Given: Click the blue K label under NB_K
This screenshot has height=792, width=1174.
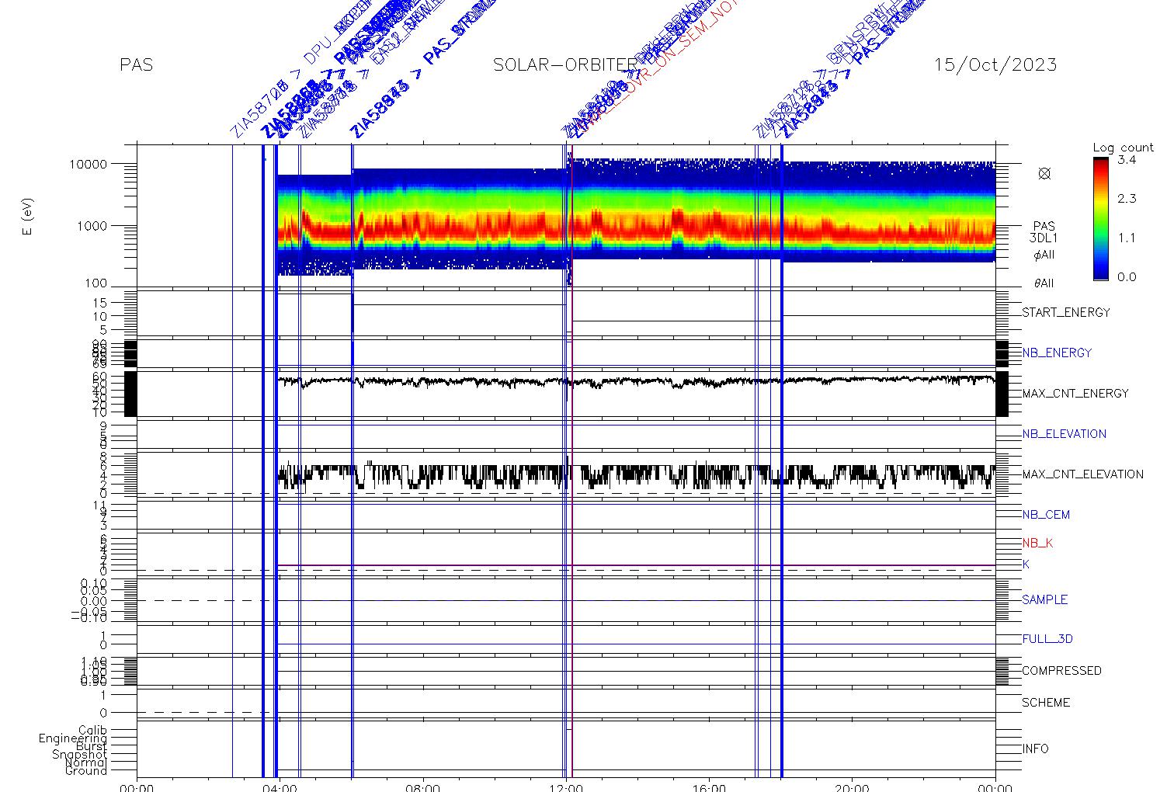Looking at the screenshot, I should tap(1026, 564).
